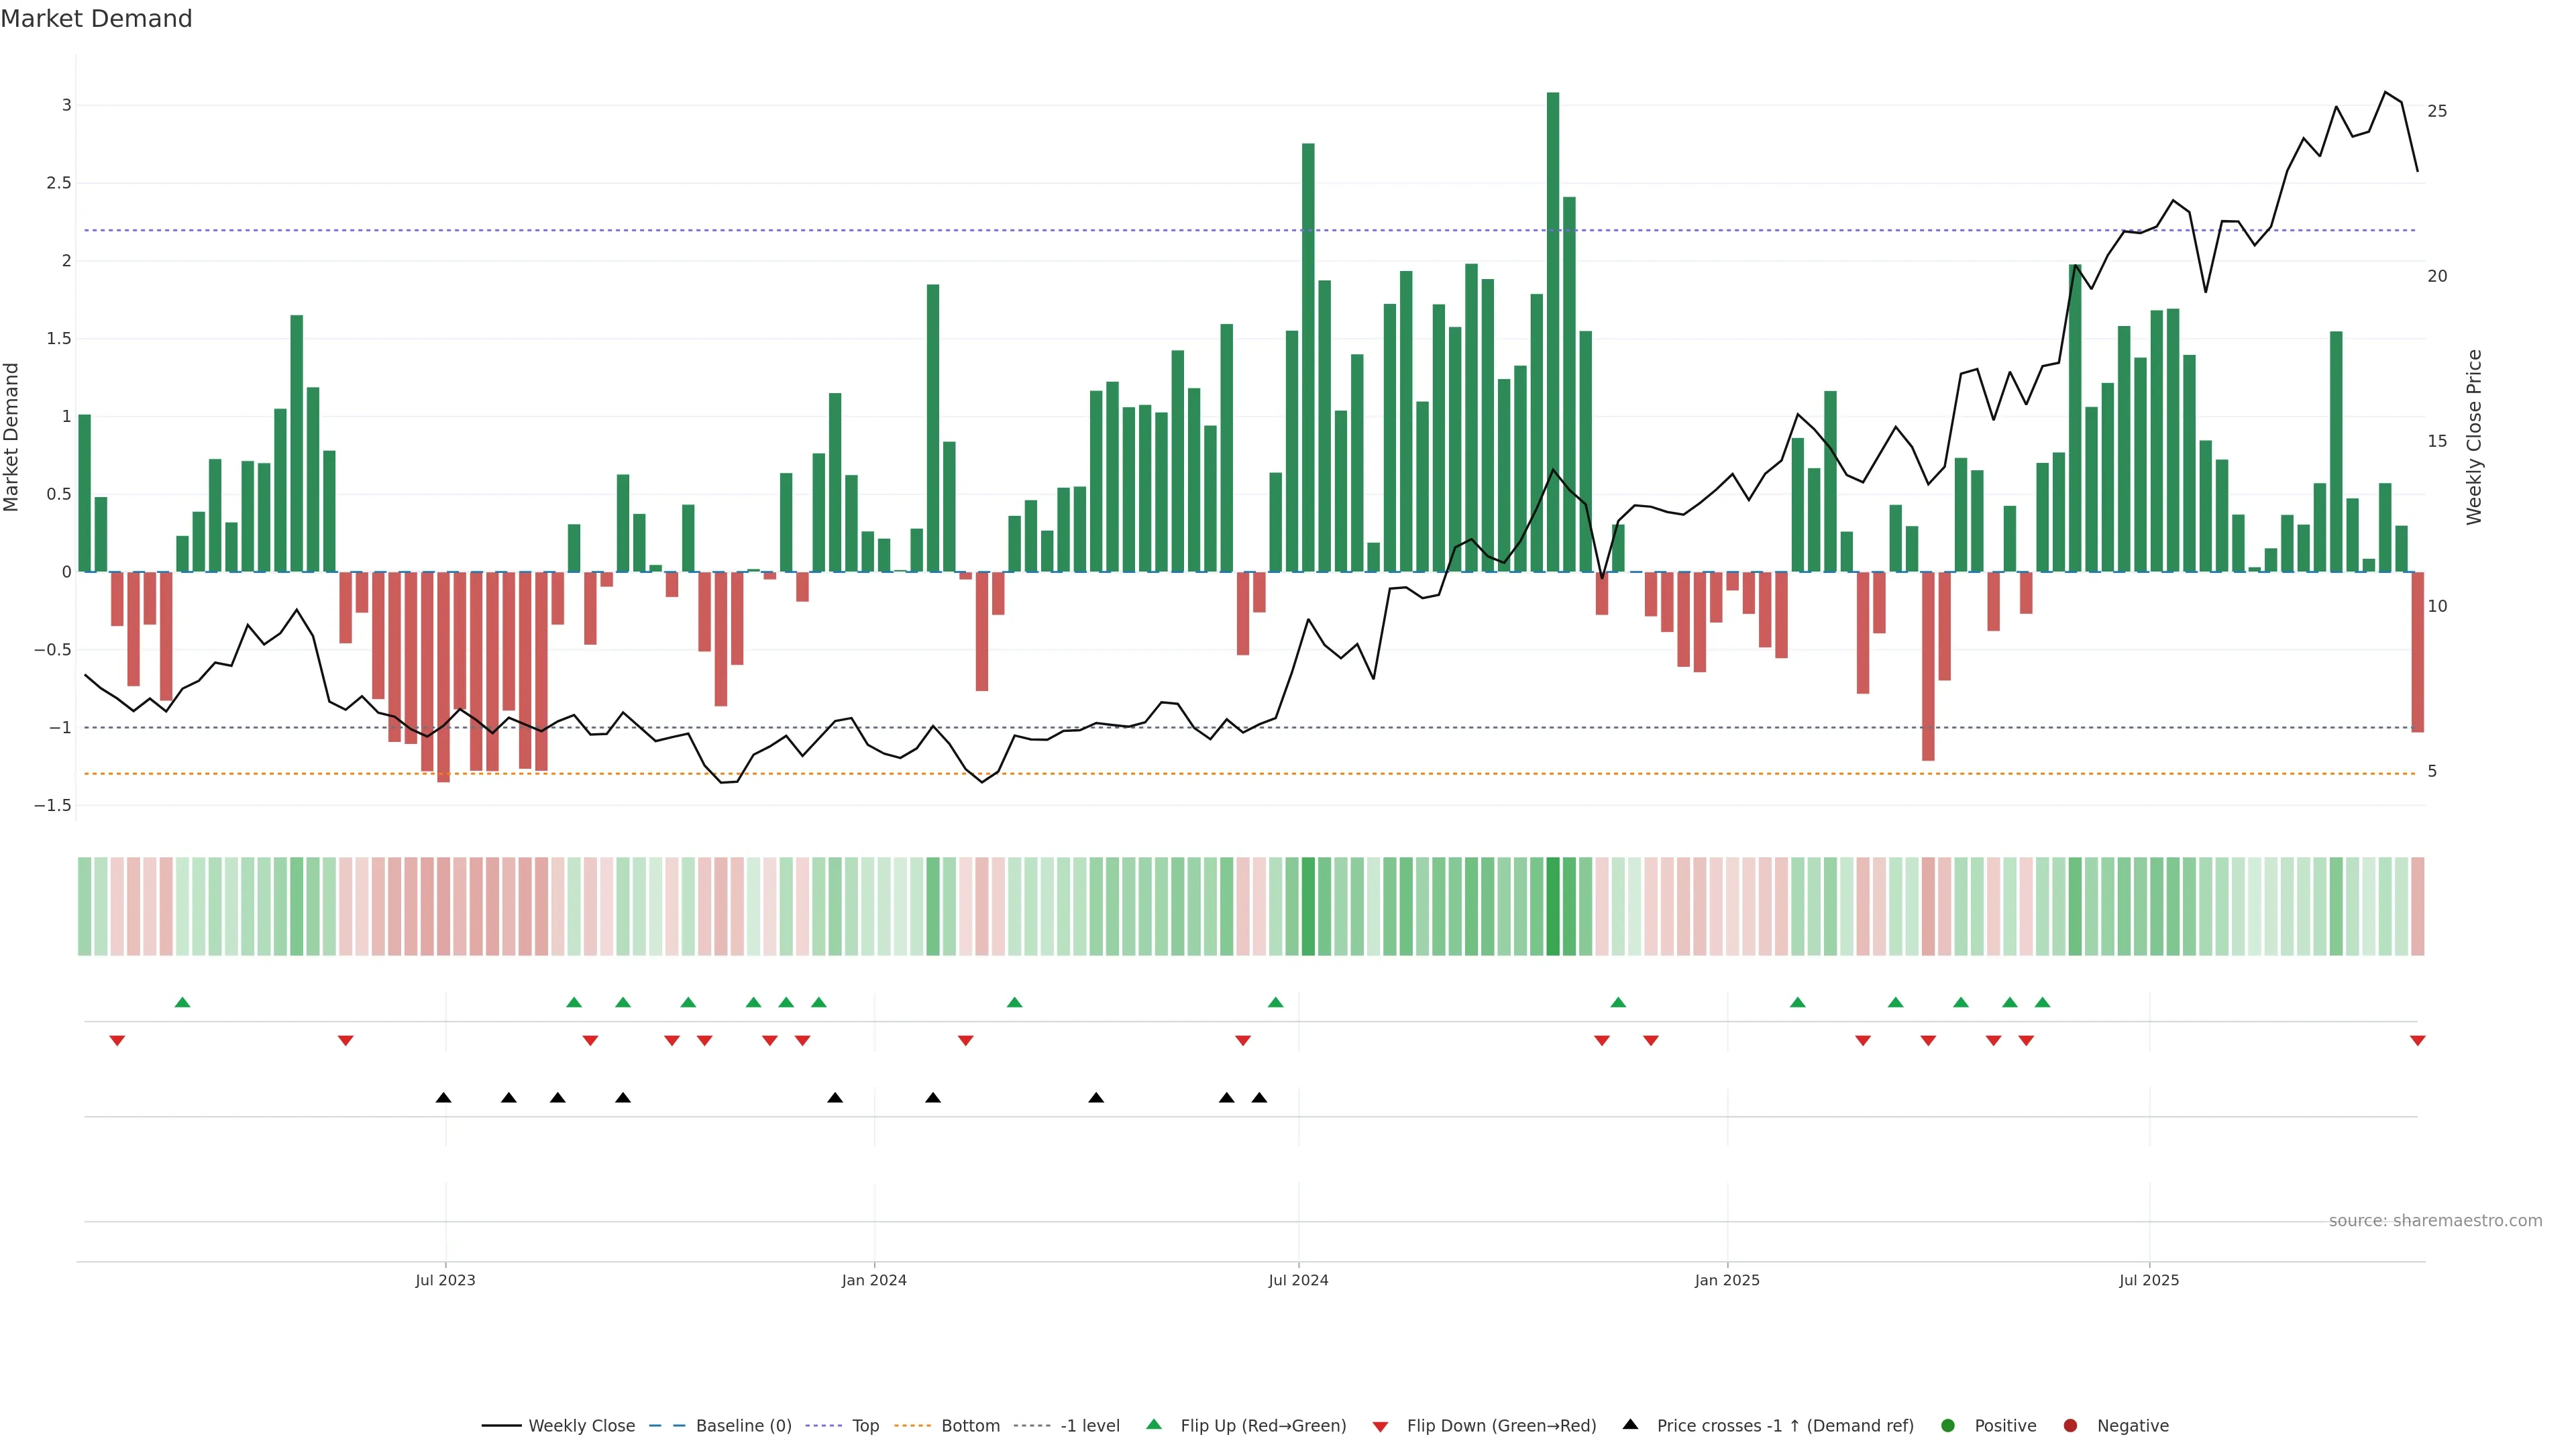Click the Jan 2025 x-axis label
This screenshot has width=2576, height=1449.
point(1727,1280)
